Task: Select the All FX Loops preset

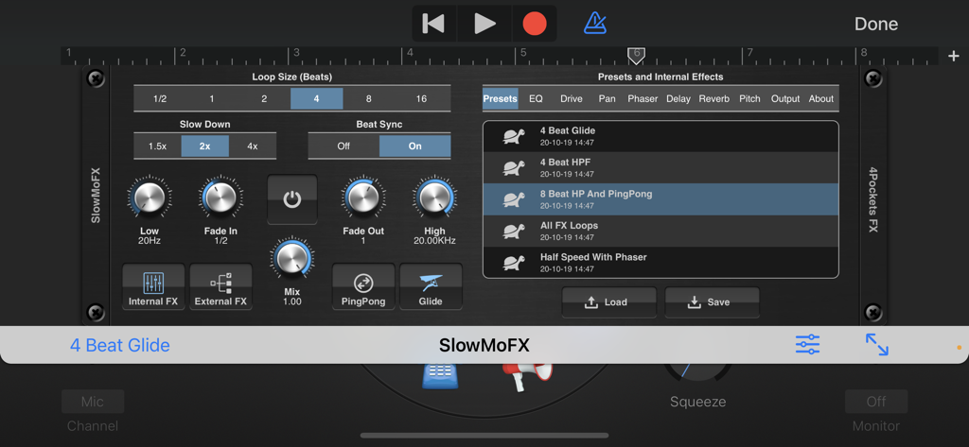Action: pyautogui.click(x=661, y=231)
